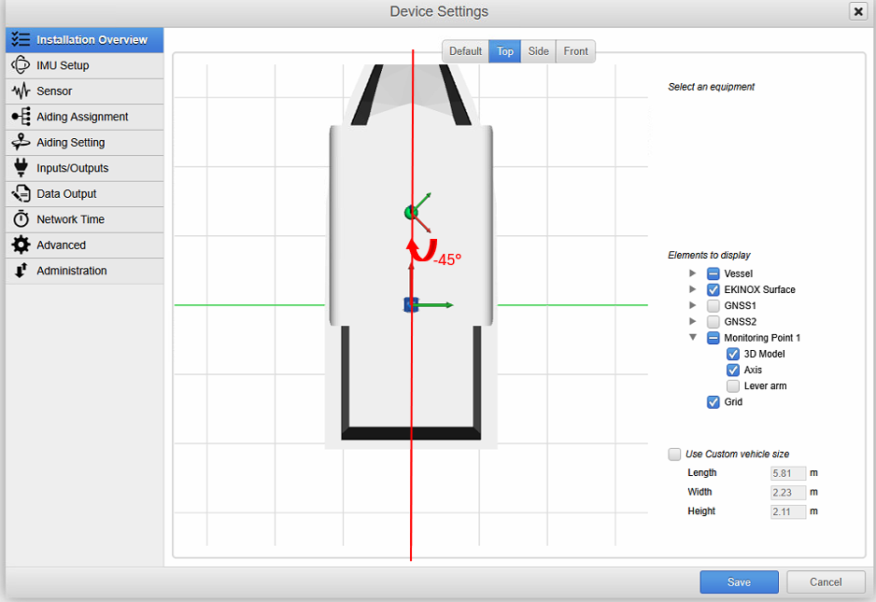The height and width of the screenshot is (602, 876).
Task: Click the Inputs/Outputs plug icon
Action: [21, 168]
